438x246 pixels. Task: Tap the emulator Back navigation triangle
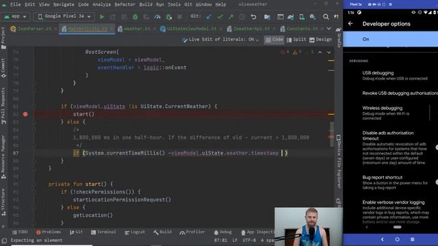(382, 239)
